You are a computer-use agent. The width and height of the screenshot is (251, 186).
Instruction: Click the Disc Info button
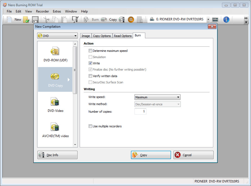pos(57,155)
